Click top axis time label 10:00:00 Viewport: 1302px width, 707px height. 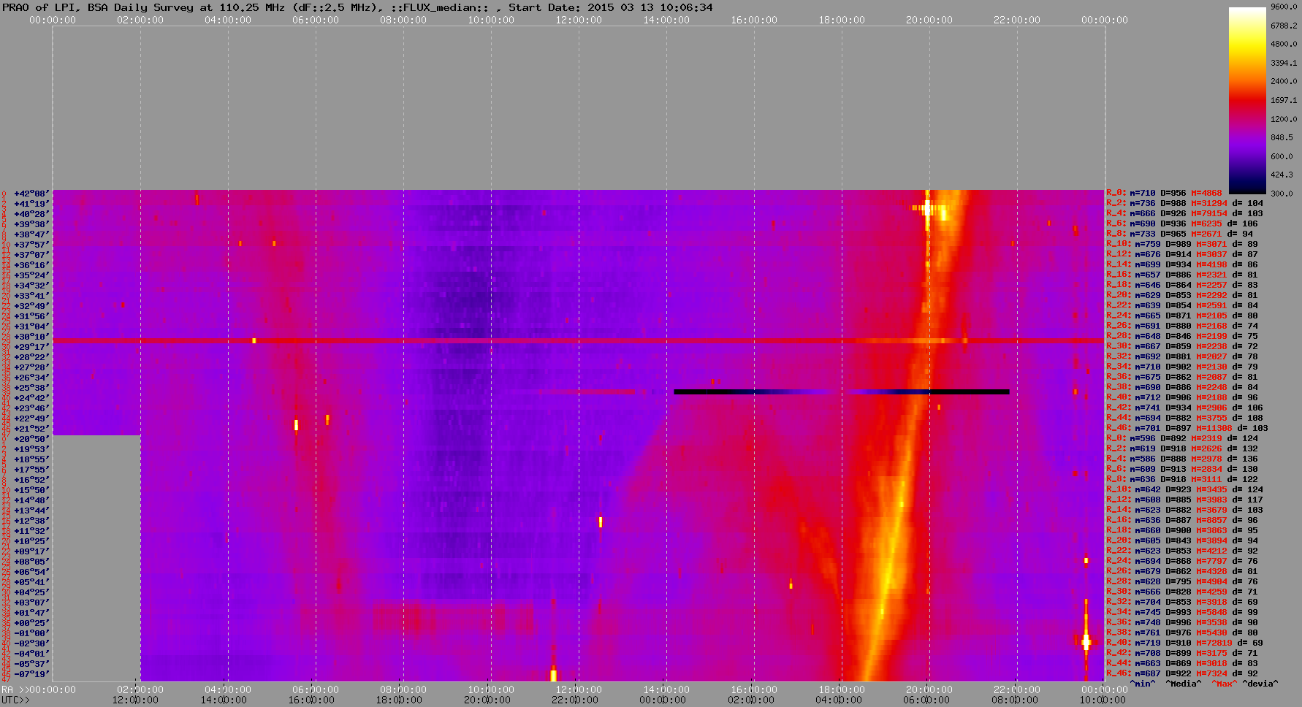pyautogui.click(x=491, y=20)
